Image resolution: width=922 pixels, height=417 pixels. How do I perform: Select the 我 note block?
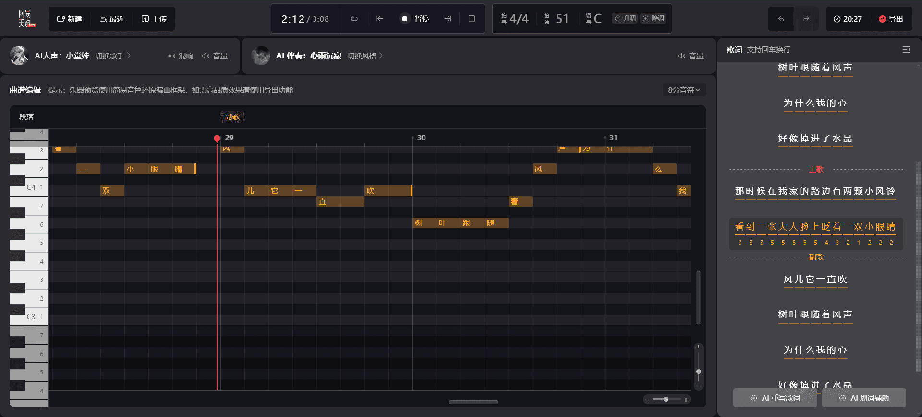[x=684, y=191]
